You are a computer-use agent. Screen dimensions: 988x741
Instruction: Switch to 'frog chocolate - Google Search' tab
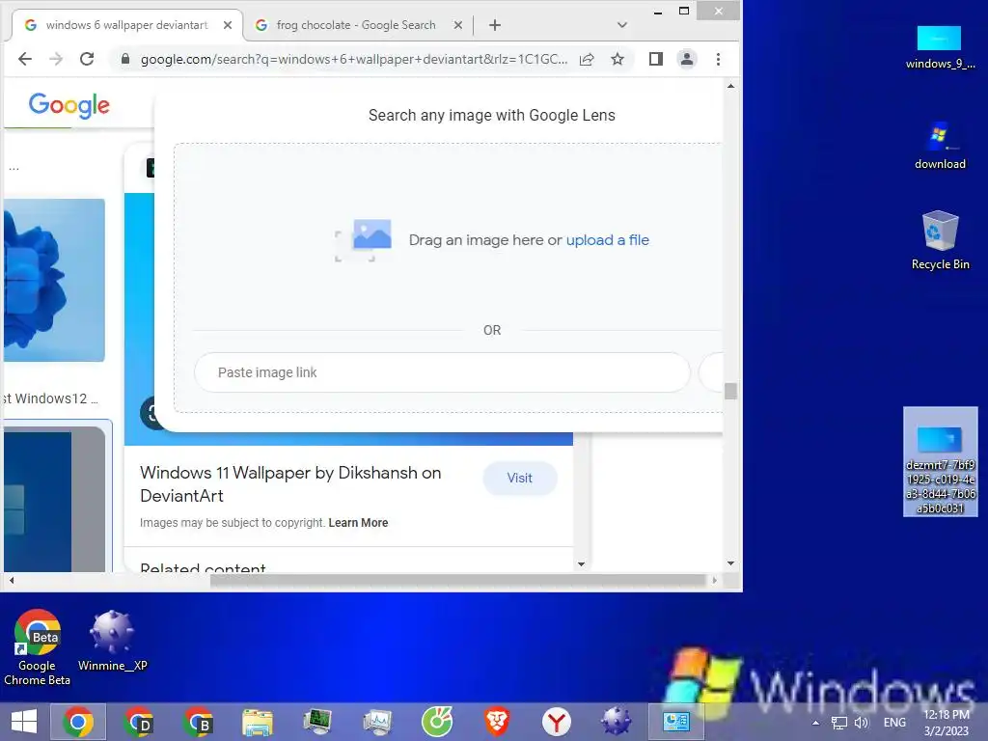[x=356, y=25]
